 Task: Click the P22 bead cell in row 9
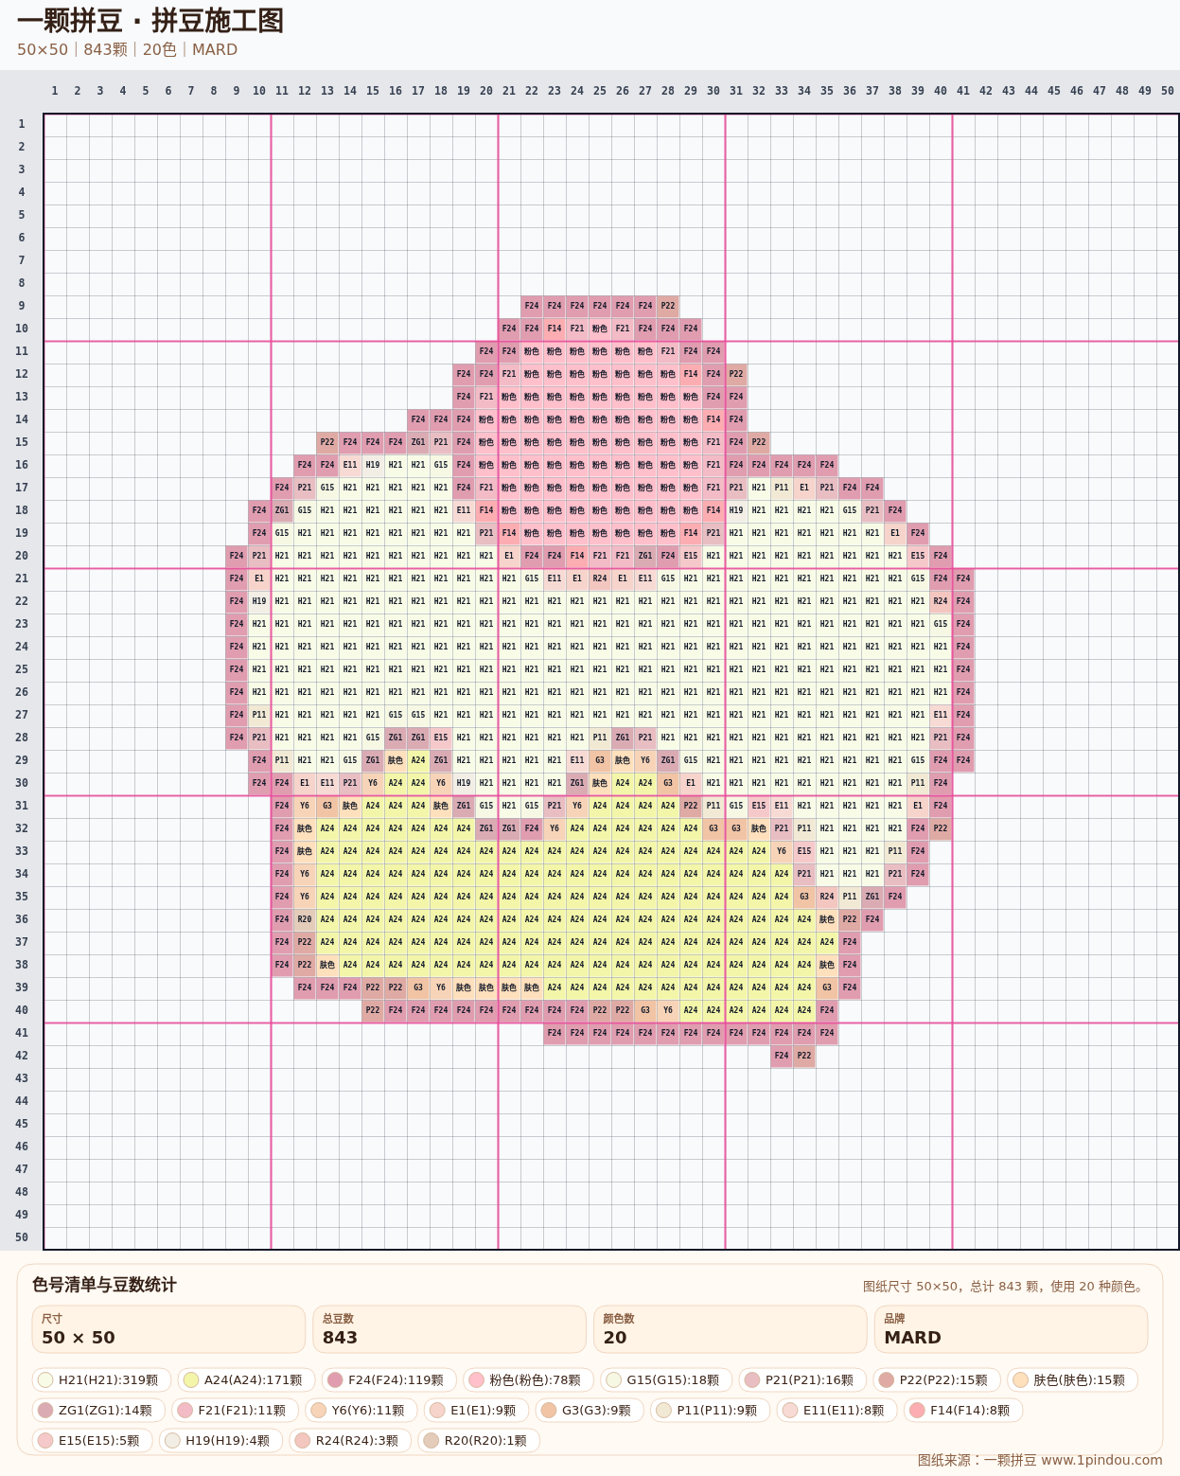(668, 306)
